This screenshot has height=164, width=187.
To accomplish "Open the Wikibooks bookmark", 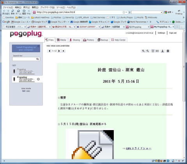I will pyautogui.click(x=151, y=18).
